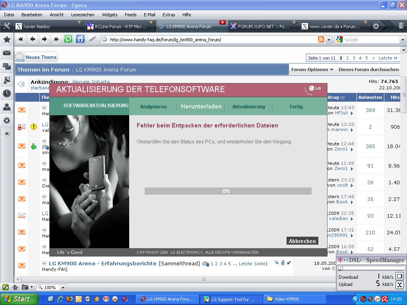This screenshot has height=305, width=407.
Task: Go back one page
Action: pyautogui.click(x=33, y=39)
